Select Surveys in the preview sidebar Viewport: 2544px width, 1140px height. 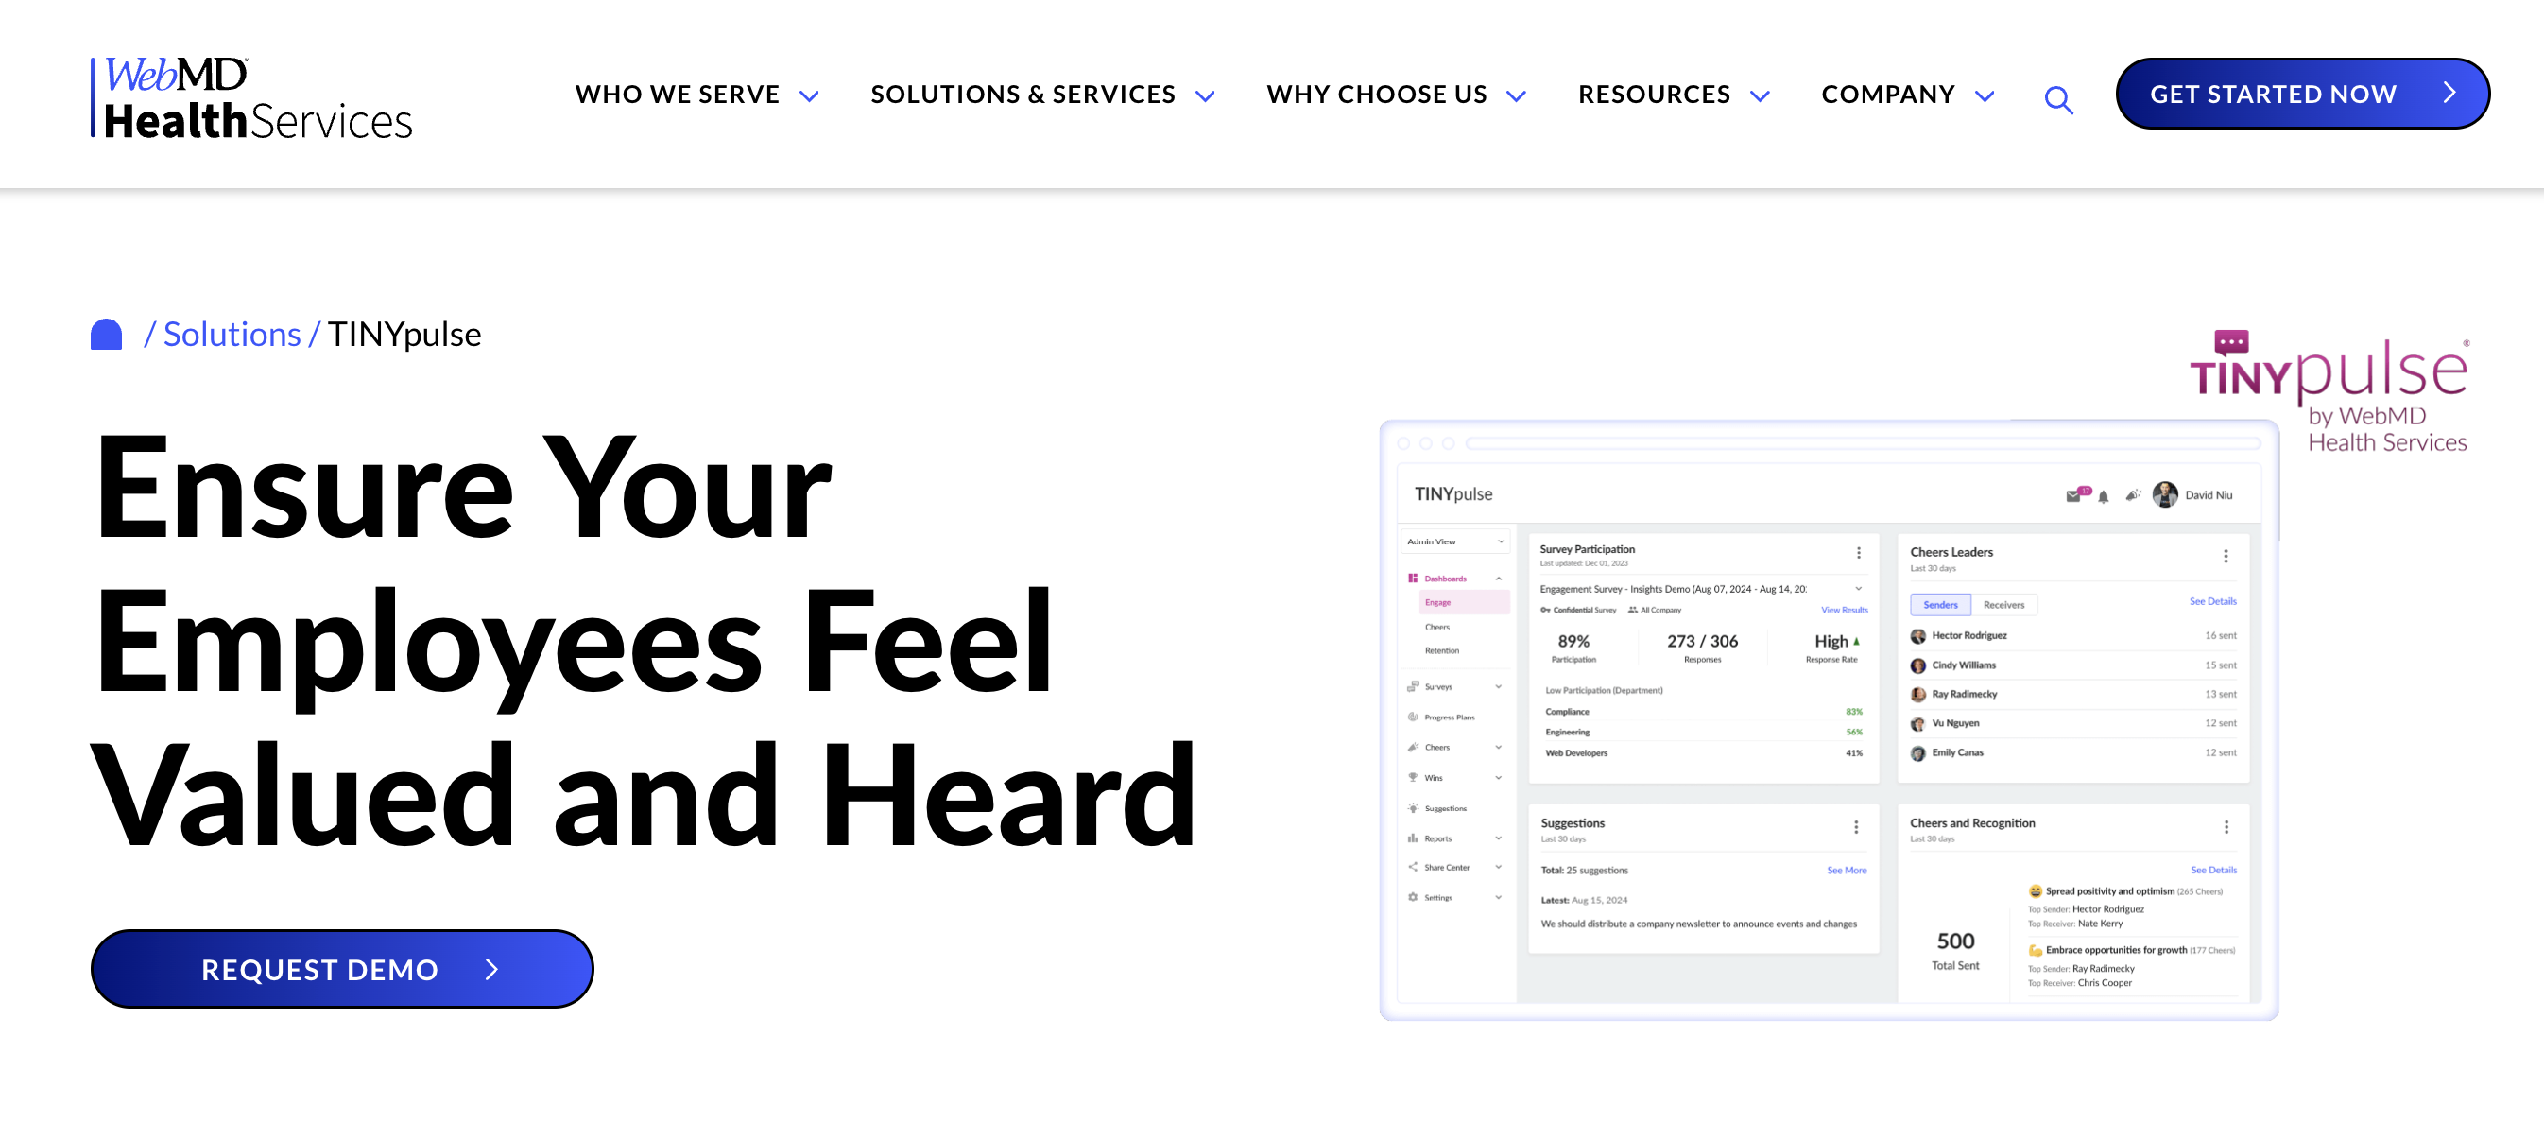[1454, 686]
